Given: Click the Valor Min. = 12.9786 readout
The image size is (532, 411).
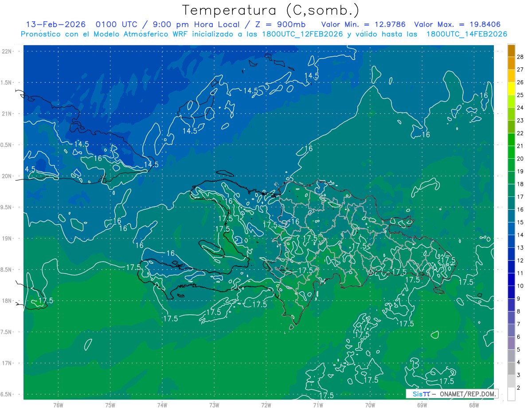Looking at the screenshot, I should pos(363,24).
